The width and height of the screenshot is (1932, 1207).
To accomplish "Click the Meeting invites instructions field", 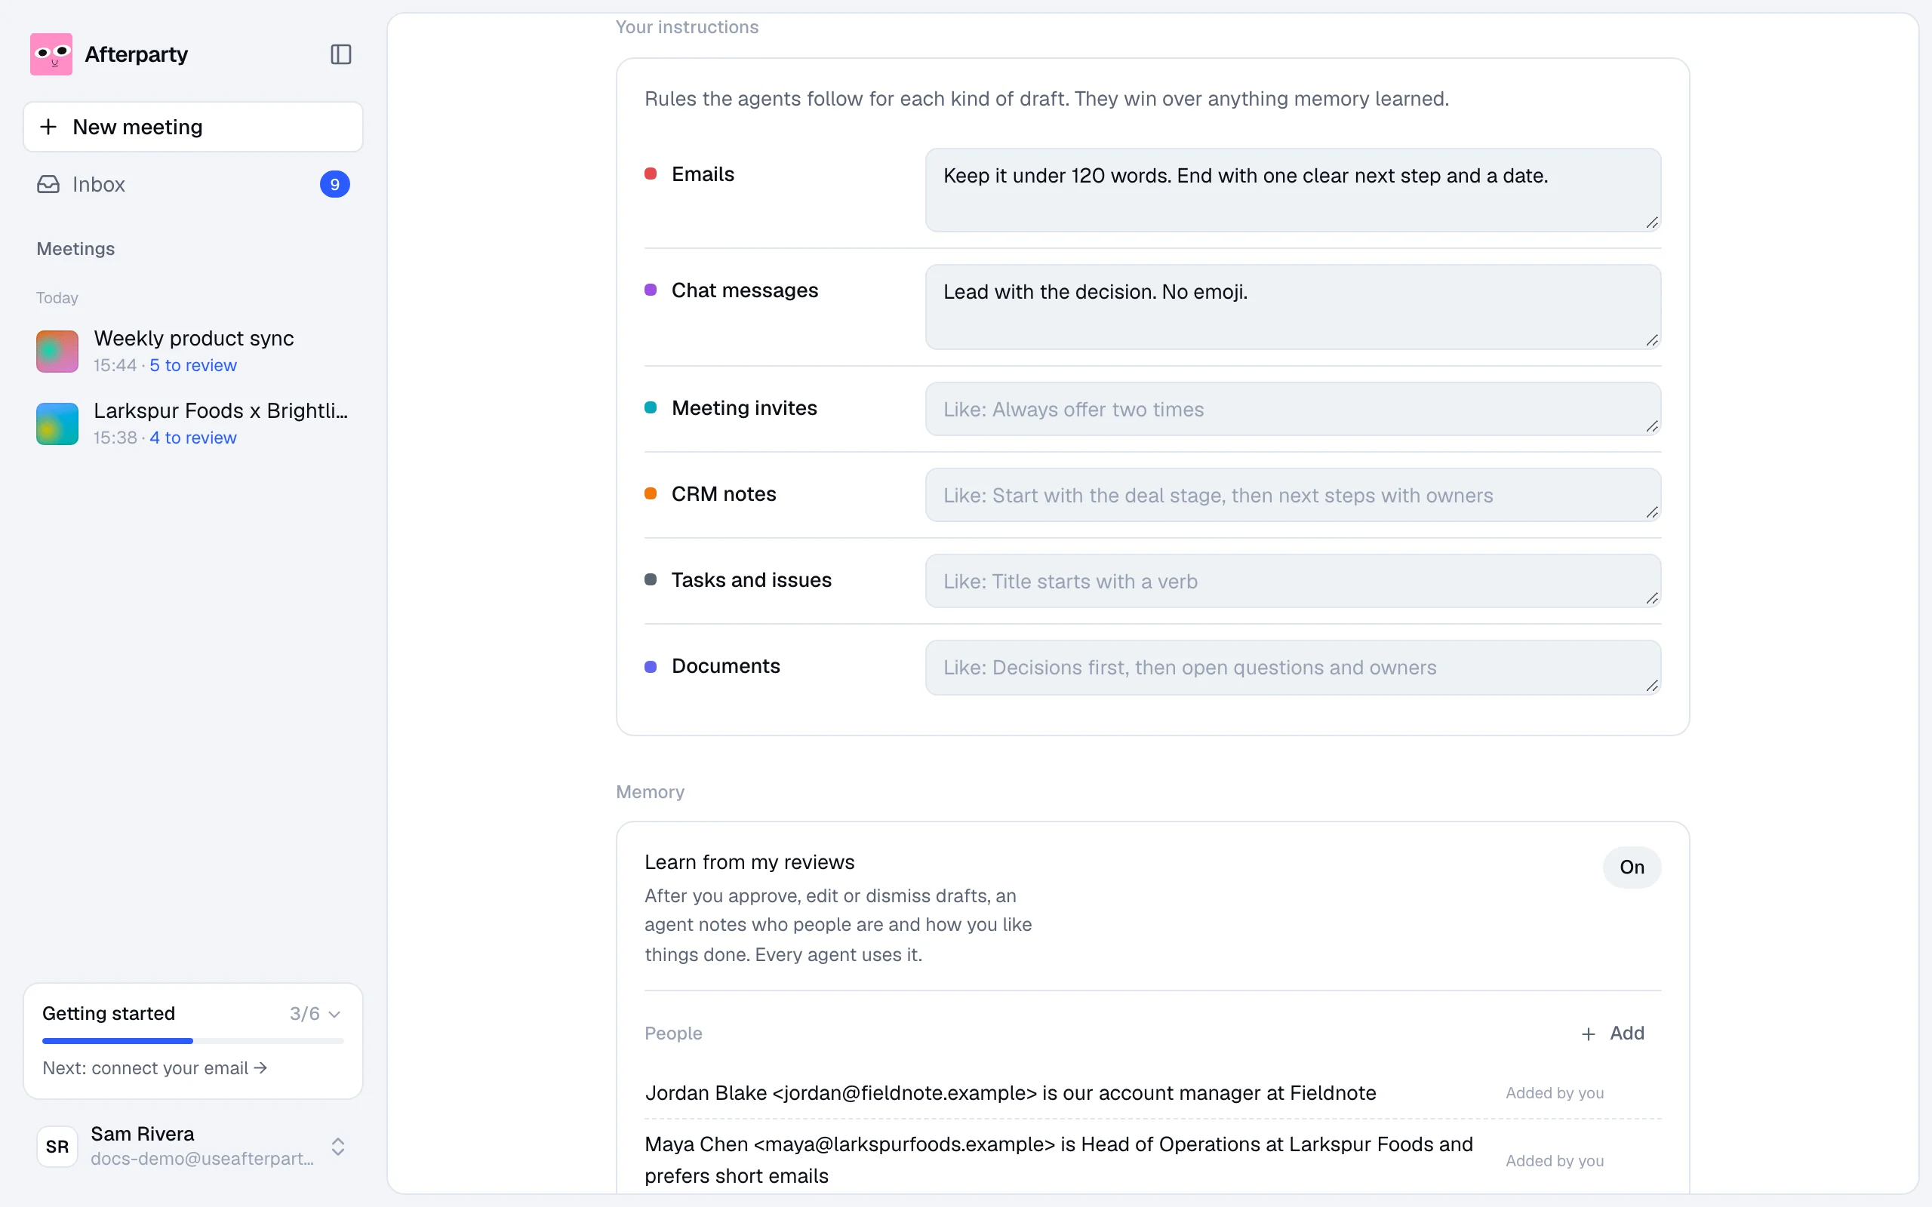I will [x=1294, y=409].
